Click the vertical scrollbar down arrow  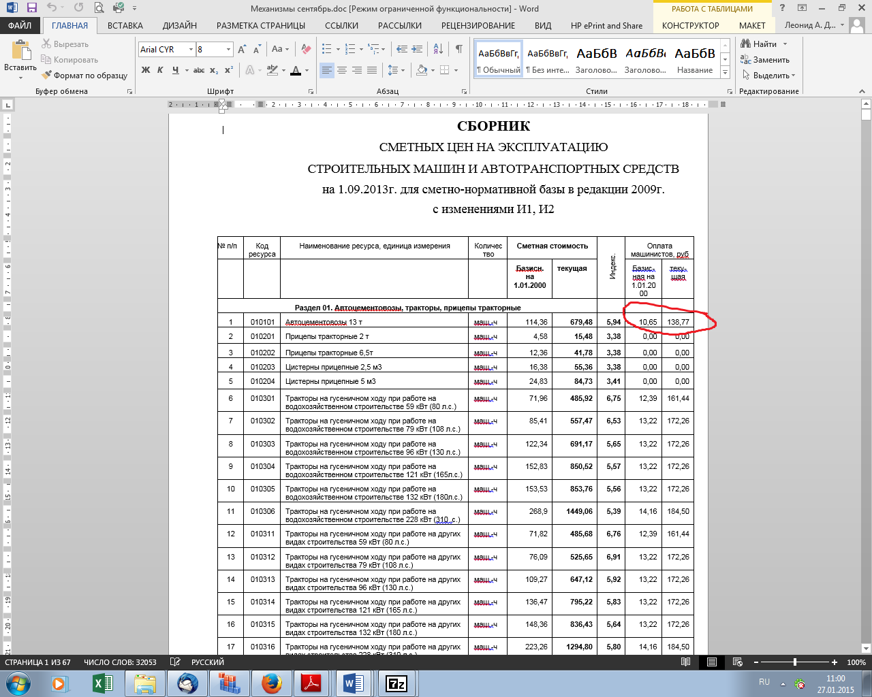(866, 648)
